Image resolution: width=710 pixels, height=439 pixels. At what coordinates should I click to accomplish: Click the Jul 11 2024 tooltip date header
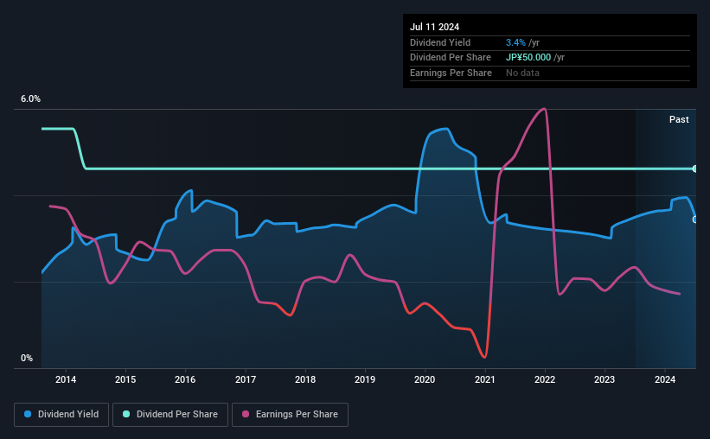[x=435, y=27]
